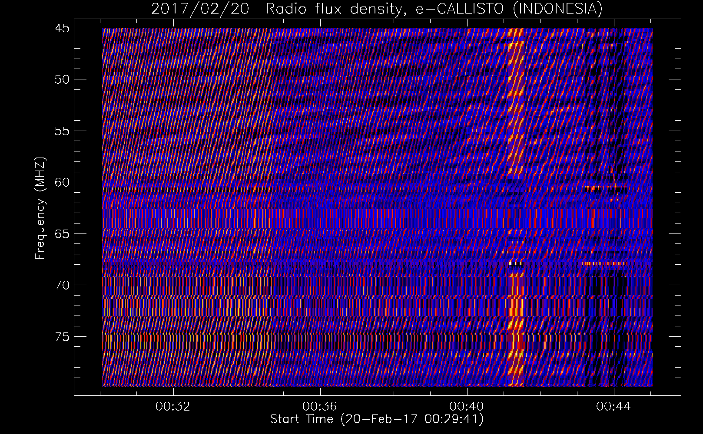Screen dimensions: 703x434
Task: Click the 'Frequency (MHZ)' axis label
Action: (x=40, y=208)
